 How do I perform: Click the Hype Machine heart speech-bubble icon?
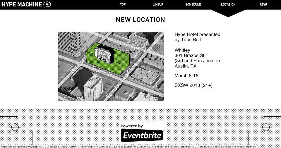tap(47, 4)
